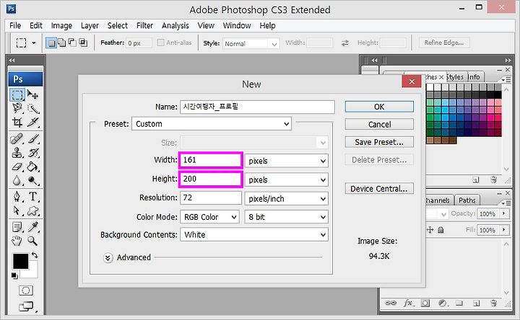Choose Add to selection mode
This screenshot has width=520, height=320.
pos(61,43)
